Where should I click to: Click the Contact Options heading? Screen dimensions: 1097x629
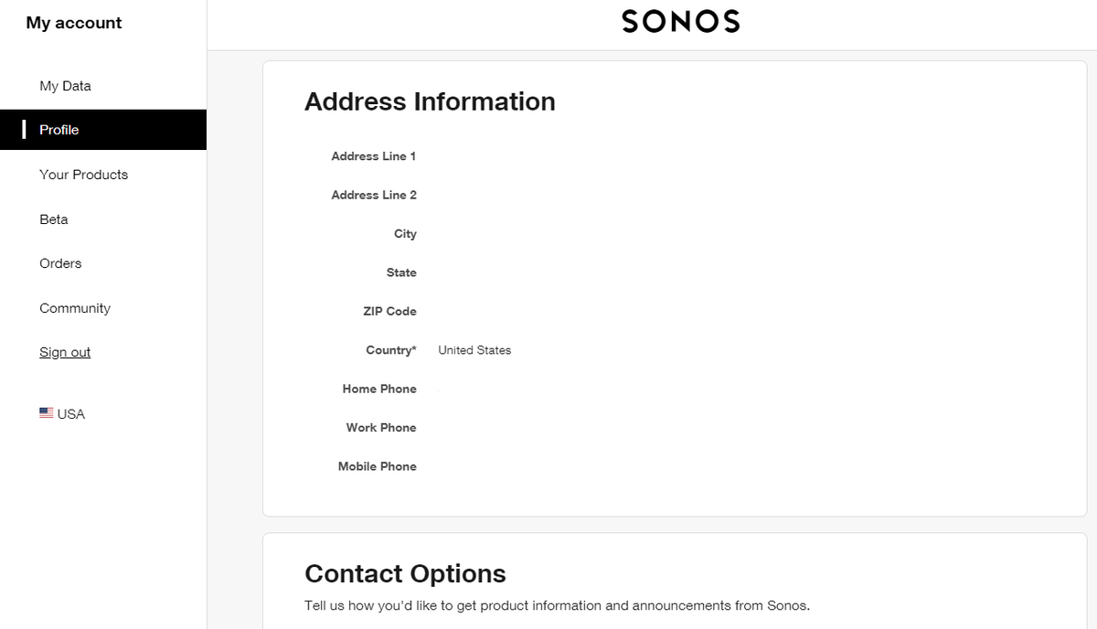[x=405, y=573]
